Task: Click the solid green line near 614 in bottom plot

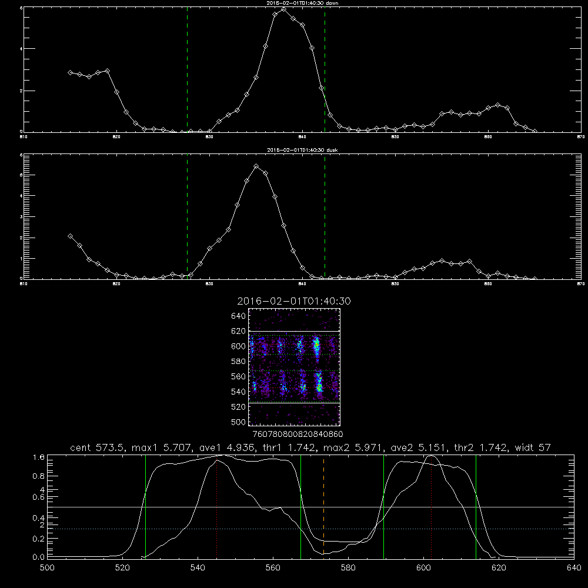Action: [476, 506]
